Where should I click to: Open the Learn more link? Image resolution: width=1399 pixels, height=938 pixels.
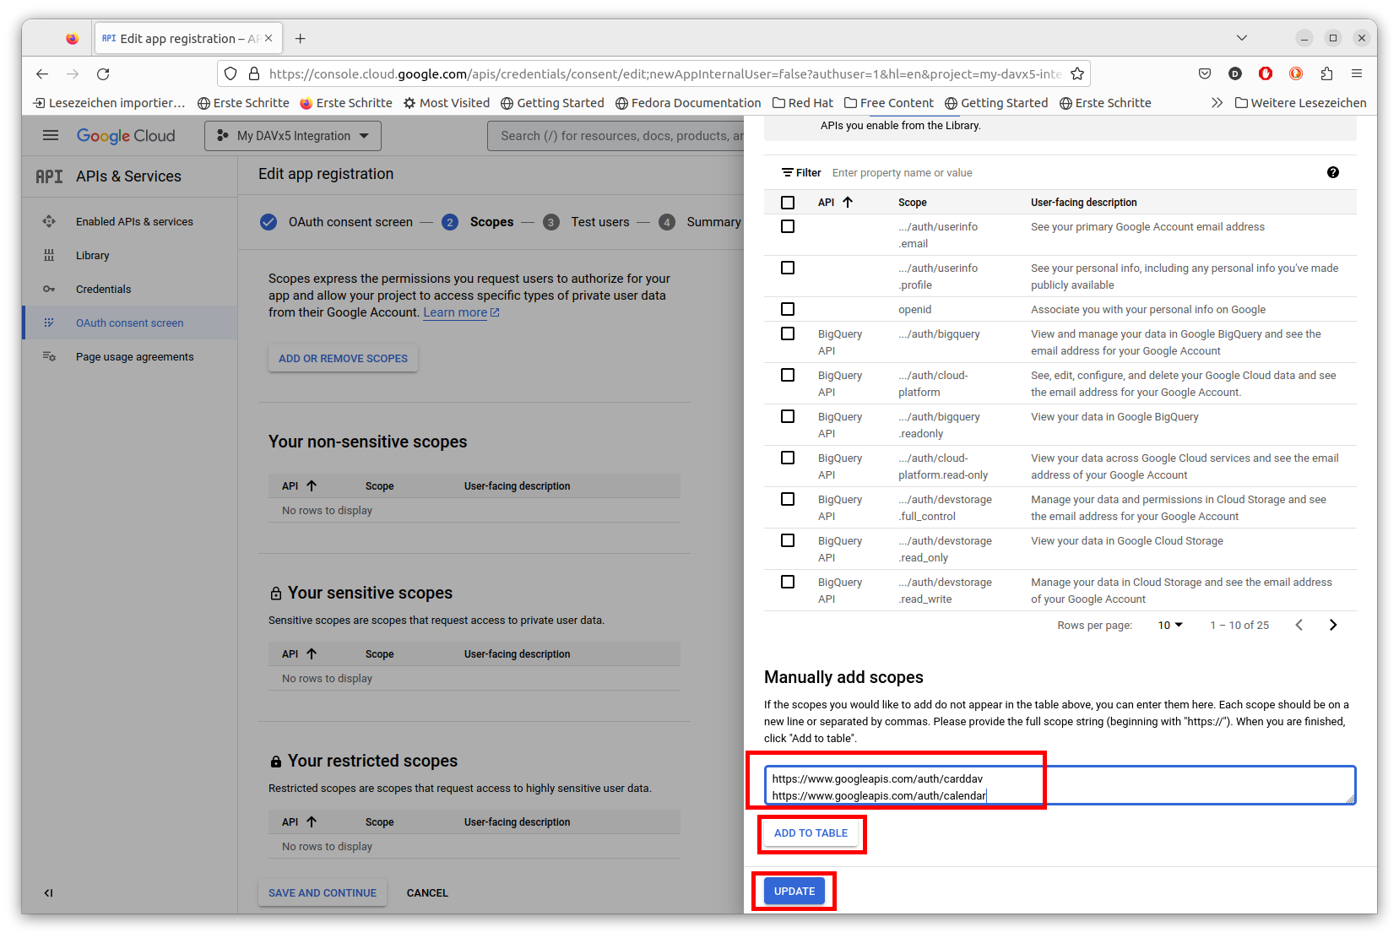pyautogui.click(x=461, y=312)
